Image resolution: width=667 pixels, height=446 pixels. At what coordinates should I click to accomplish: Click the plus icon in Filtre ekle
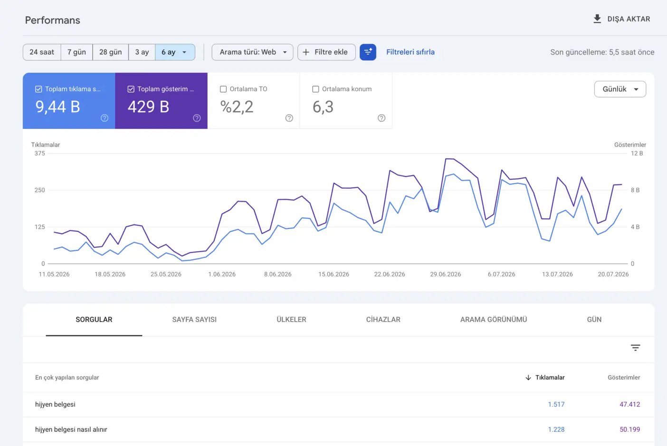tap(306, 52)
